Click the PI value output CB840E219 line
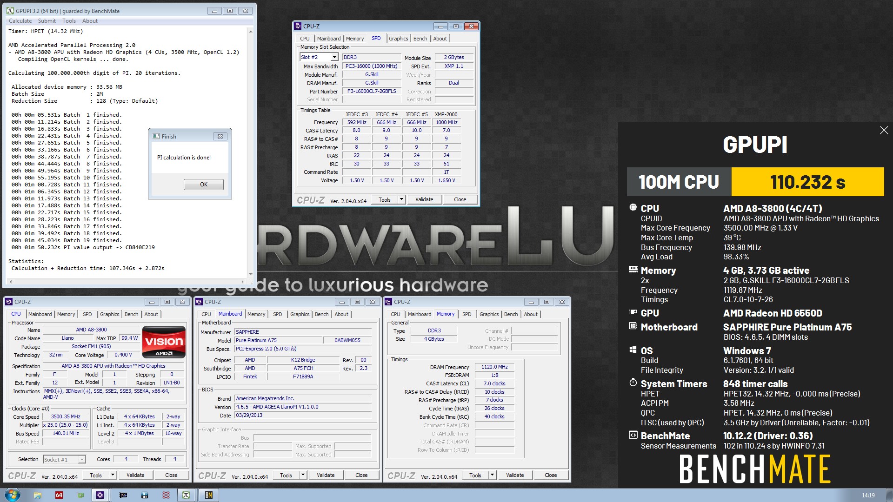This screenshot has height=502, width=893. click(x=83, y=247)
